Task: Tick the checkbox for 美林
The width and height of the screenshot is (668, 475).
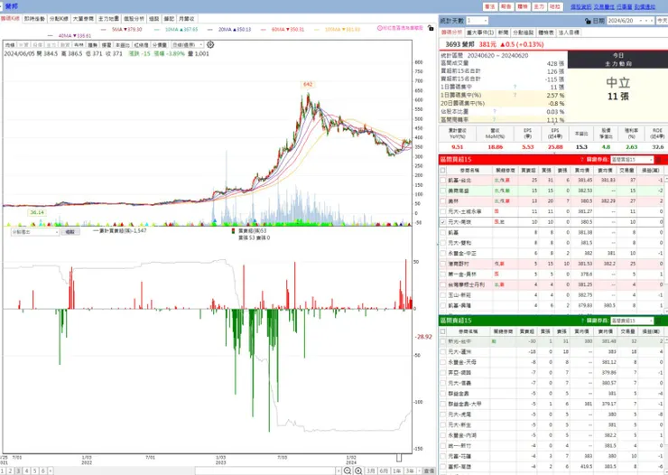Action: pyautogui.click(x=443, y=201)
